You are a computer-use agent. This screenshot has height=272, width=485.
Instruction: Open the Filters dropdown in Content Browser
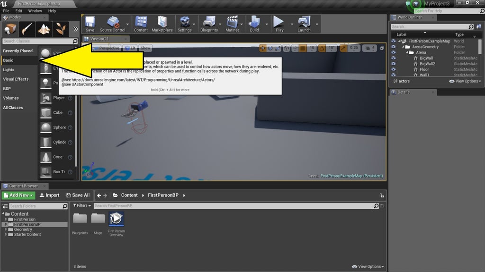tap(82, 206)
